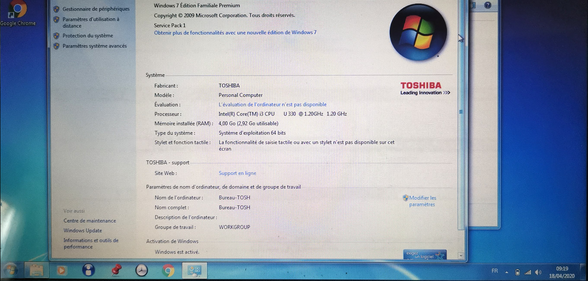Viewport: 588px width, 281px height.
Task: Click the Service Pack 1 text
Action: [170, 26]
